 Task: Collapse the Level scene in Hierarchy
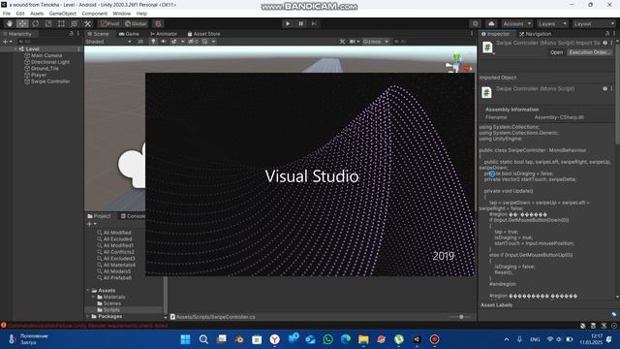coord(15,49)
